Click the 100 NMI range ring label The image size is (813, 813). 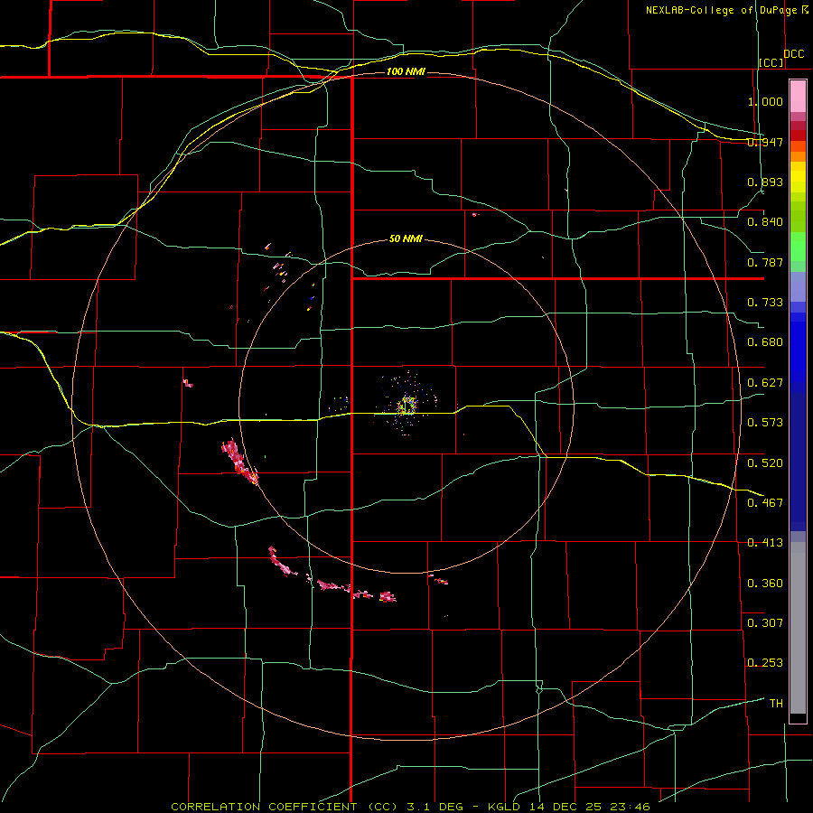pyautogui.click(x=406, y=71)
